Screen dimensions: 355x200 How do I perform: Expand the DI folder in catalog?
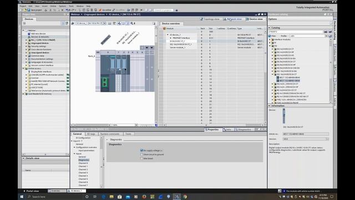270,43
